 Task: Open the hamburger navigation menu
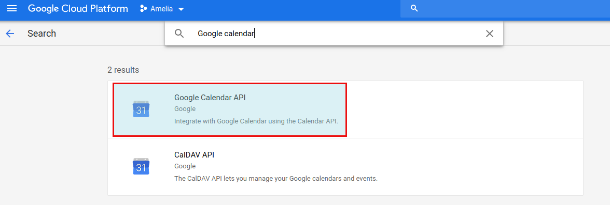tap(12, 9)
